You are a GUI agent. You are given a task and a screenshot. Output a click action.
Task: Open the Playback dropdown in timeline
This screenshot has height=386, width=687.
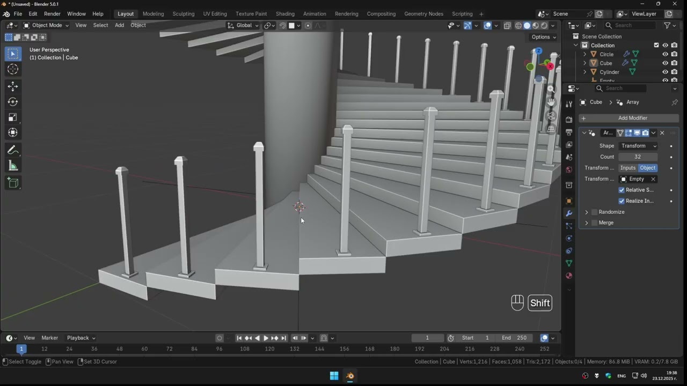click(81, 338)
